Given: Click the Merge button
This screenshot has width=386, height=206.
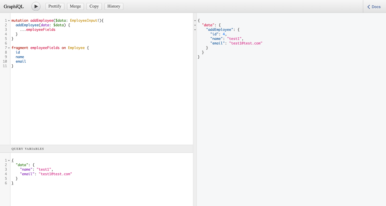Looking at the screenshot, I should pyautogui.click(x=75, y=6).
